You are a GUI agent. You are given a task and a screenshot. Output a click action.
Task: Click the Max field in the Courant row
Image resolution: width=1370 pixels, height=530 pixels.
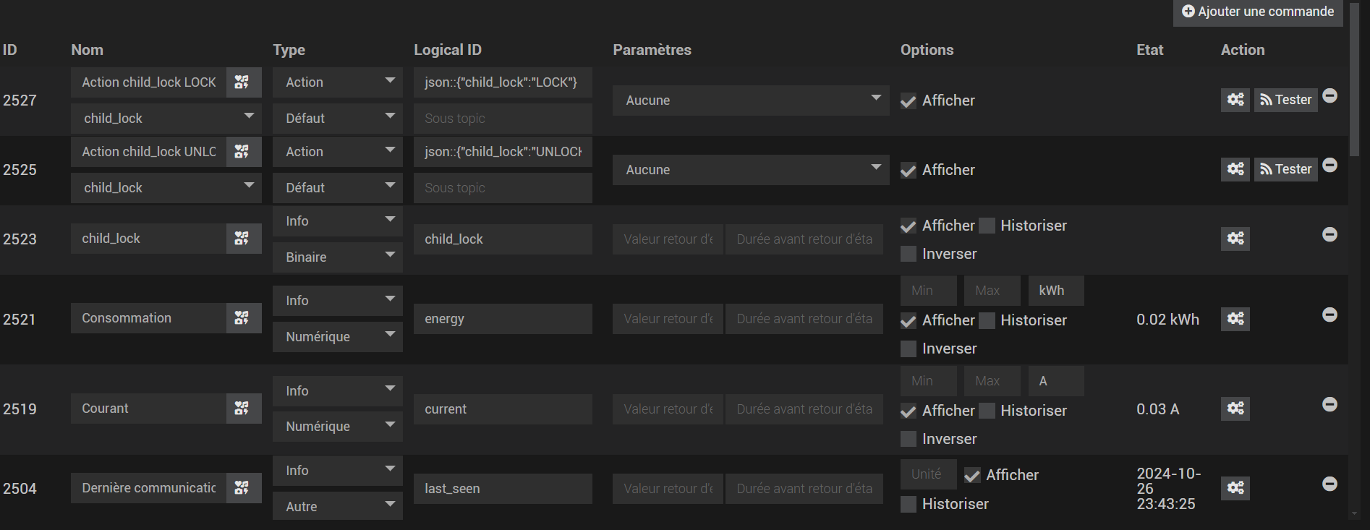click(992, 381)
